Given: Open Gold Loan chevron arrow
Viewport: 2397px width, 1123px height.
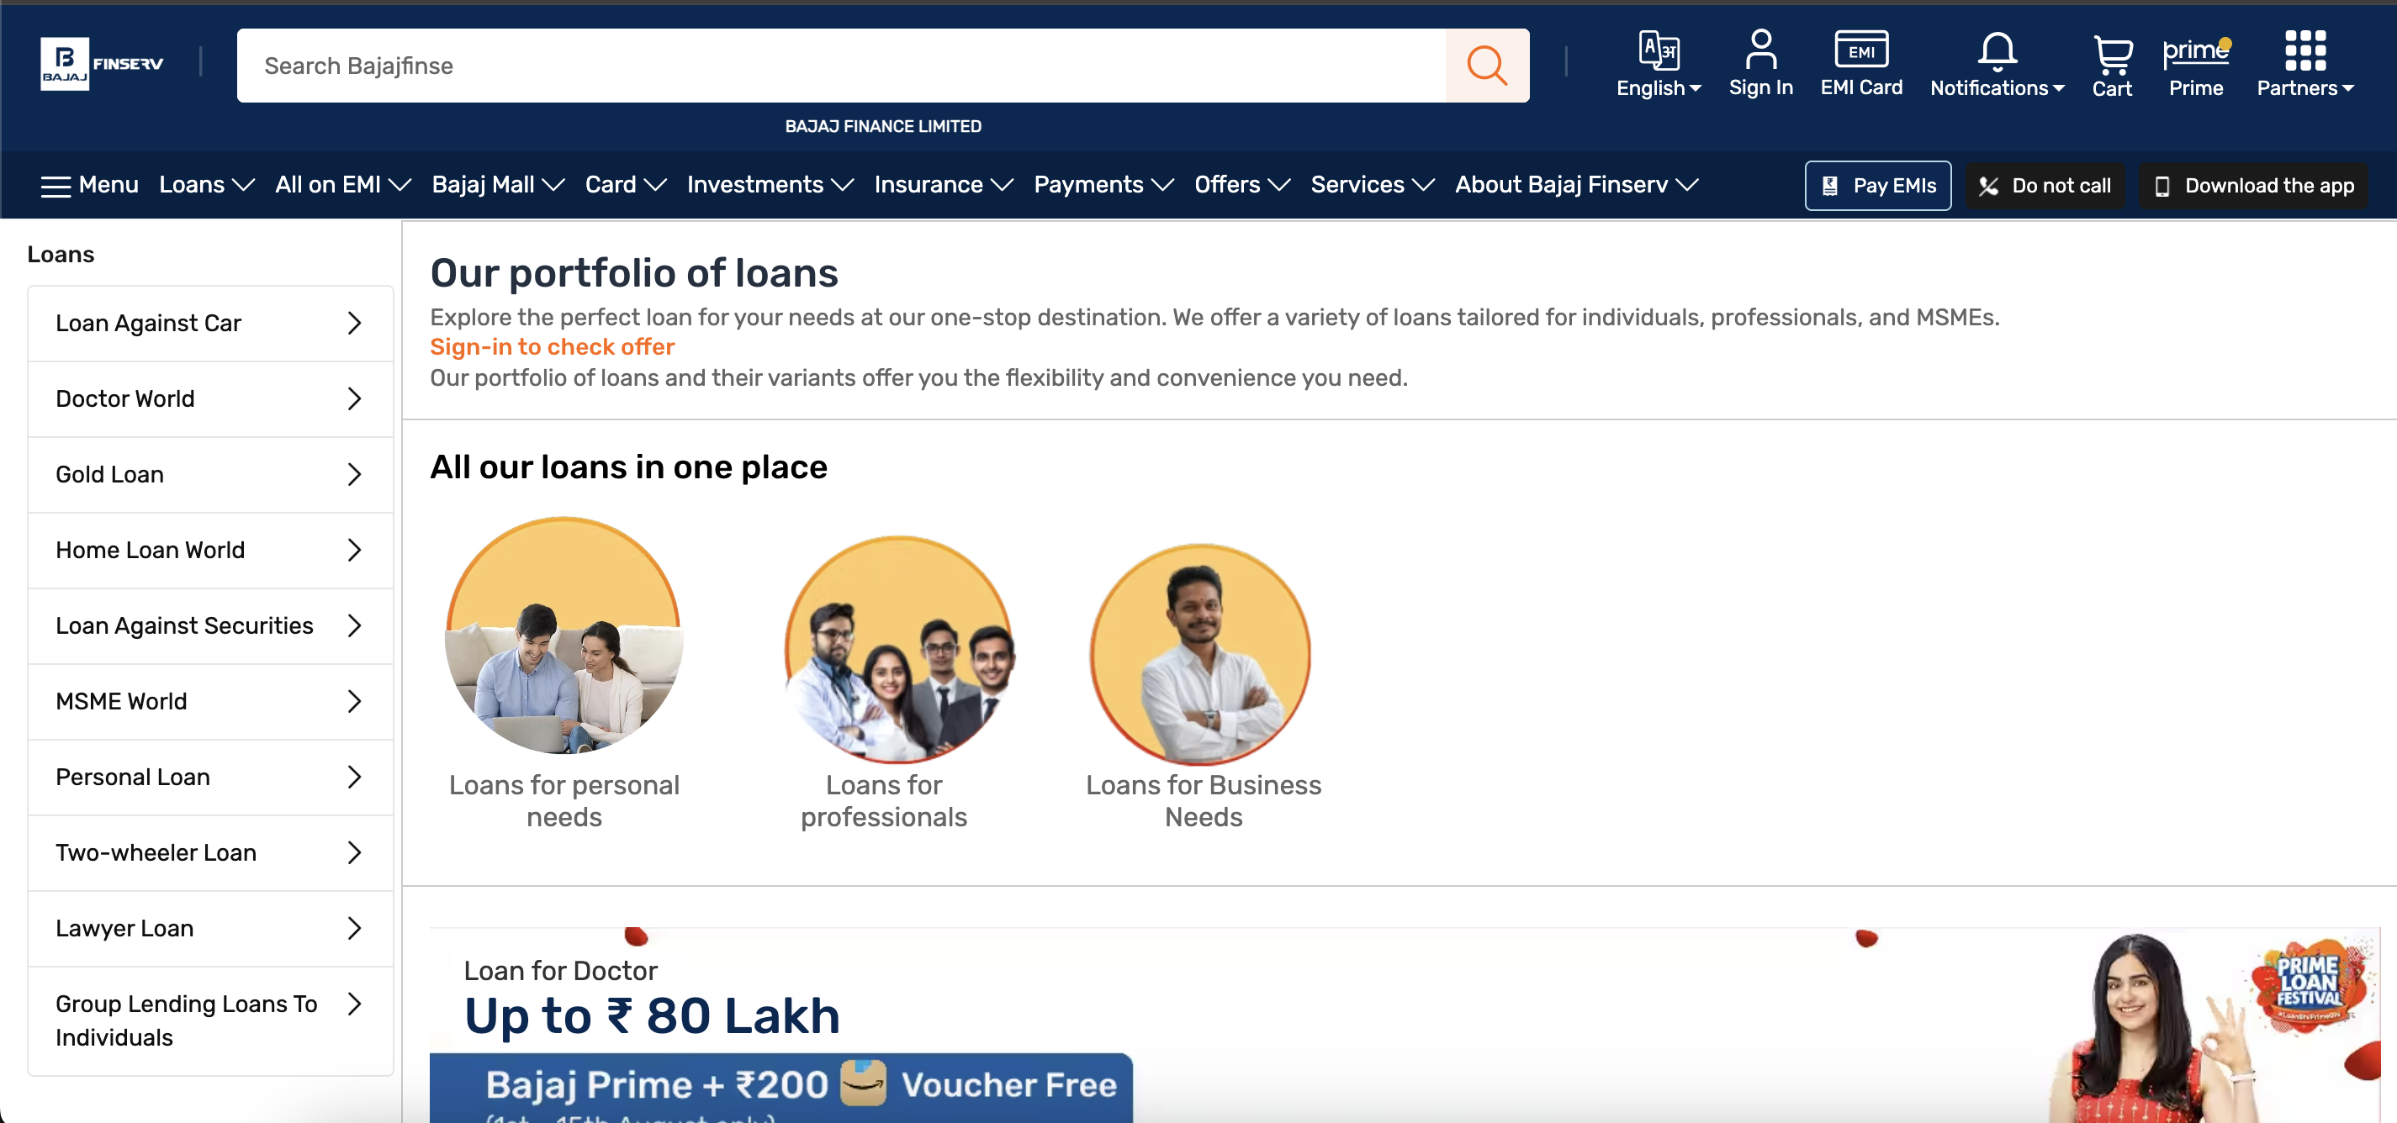Looking at the screenshot, I should pyautogui.click(x=353, y=474).
